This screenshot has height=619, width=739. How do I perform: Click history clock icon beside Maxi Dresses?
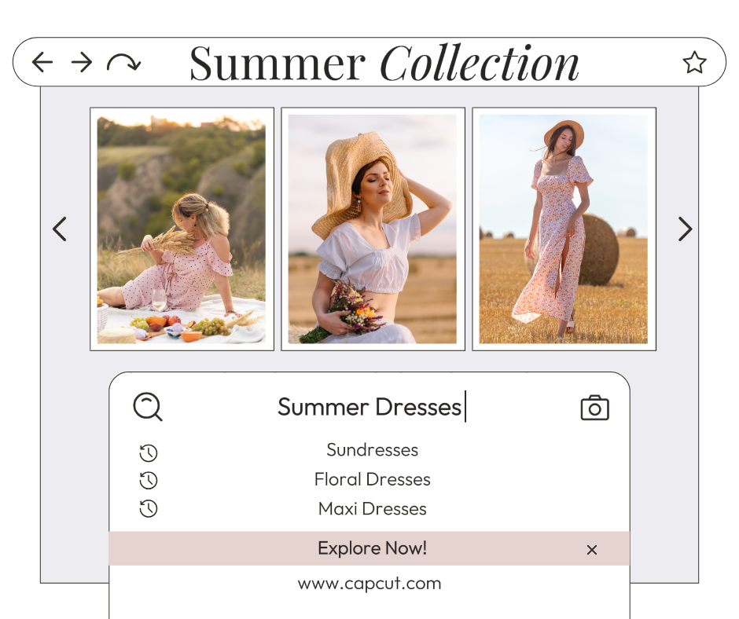149,509
